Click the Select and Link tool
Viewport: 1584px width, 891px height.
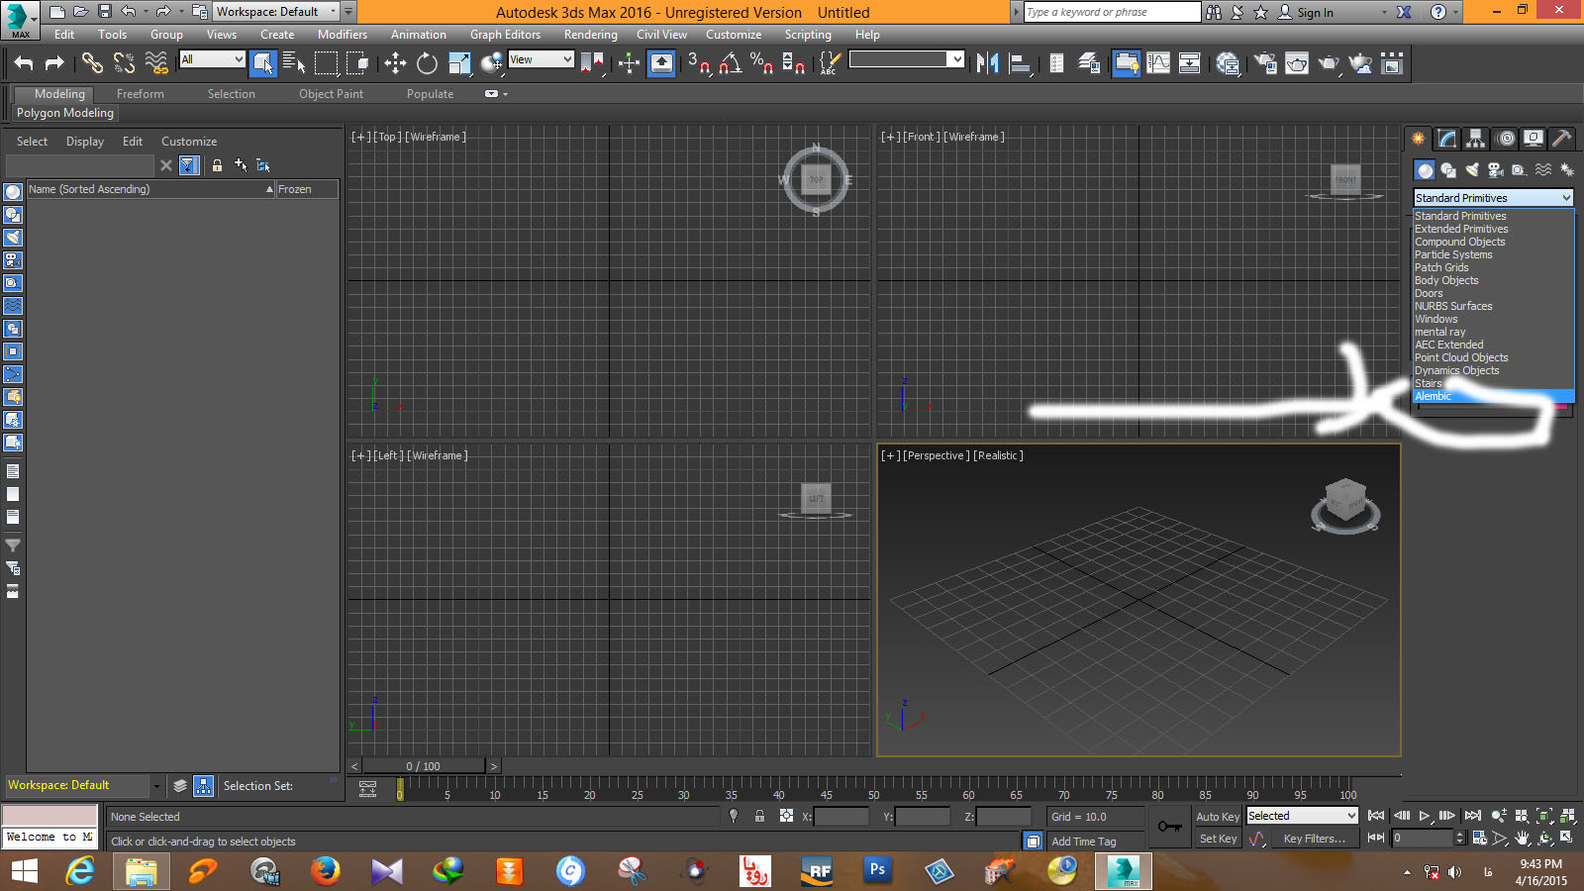point(92,63)
